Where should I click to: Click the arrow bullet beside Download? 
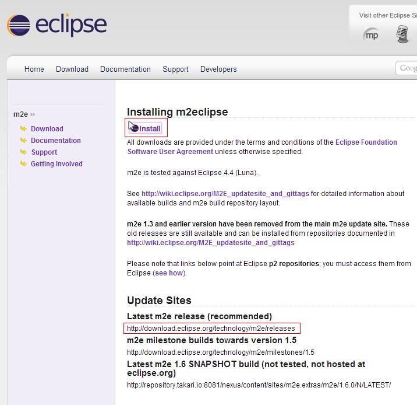(x=24, y=129)
